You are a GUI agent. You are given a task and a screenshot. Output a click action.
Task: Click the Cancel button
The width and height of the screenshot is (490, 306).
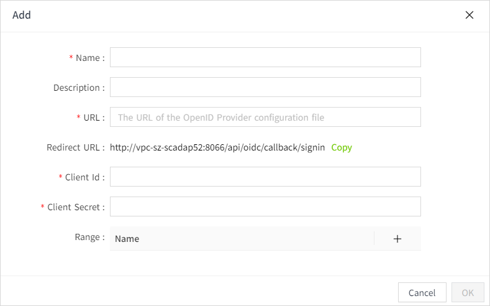(x=422, y=292)
